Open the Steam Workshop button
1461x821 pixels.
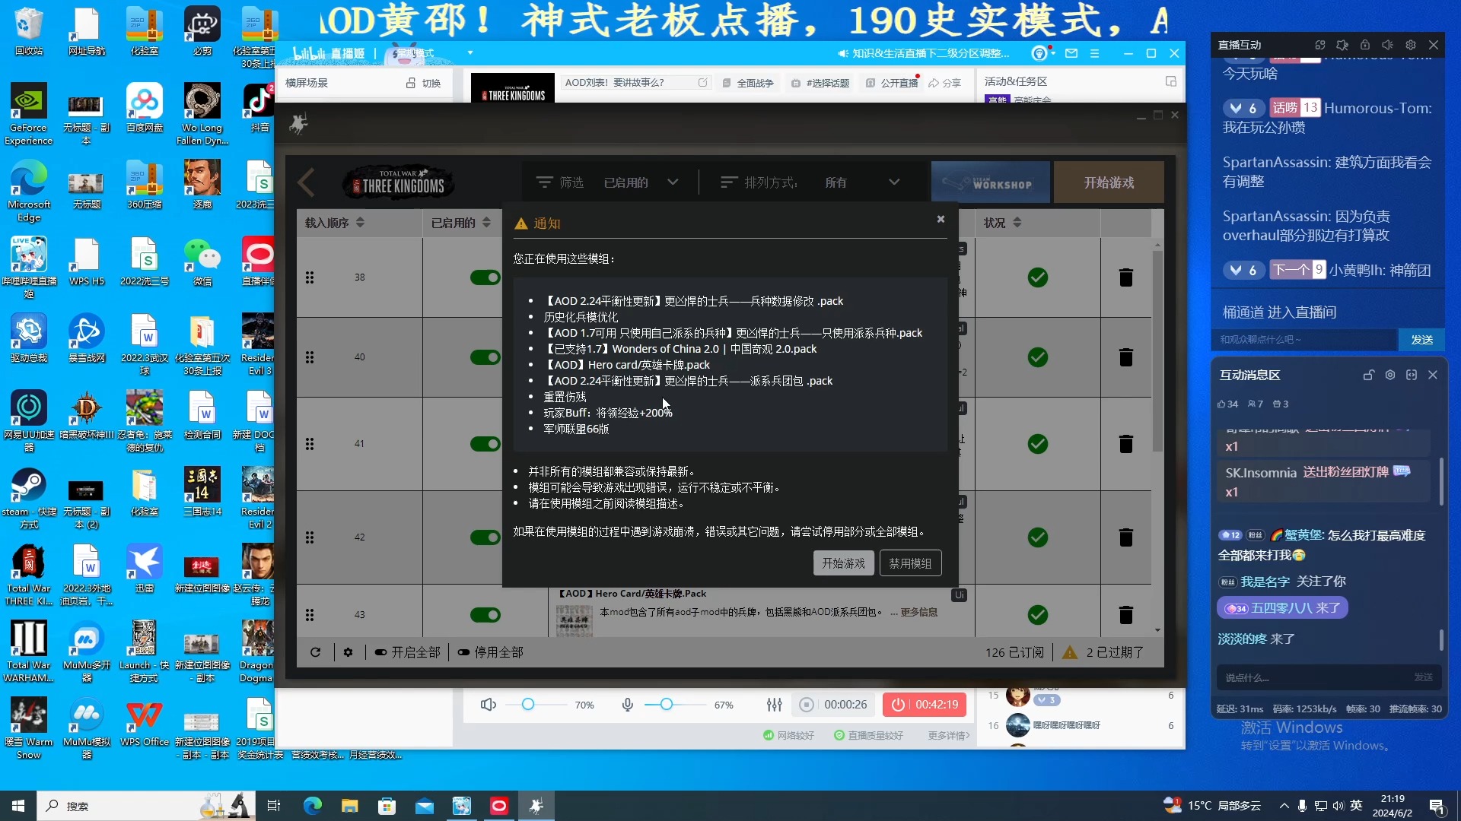(x=990, y=182)
